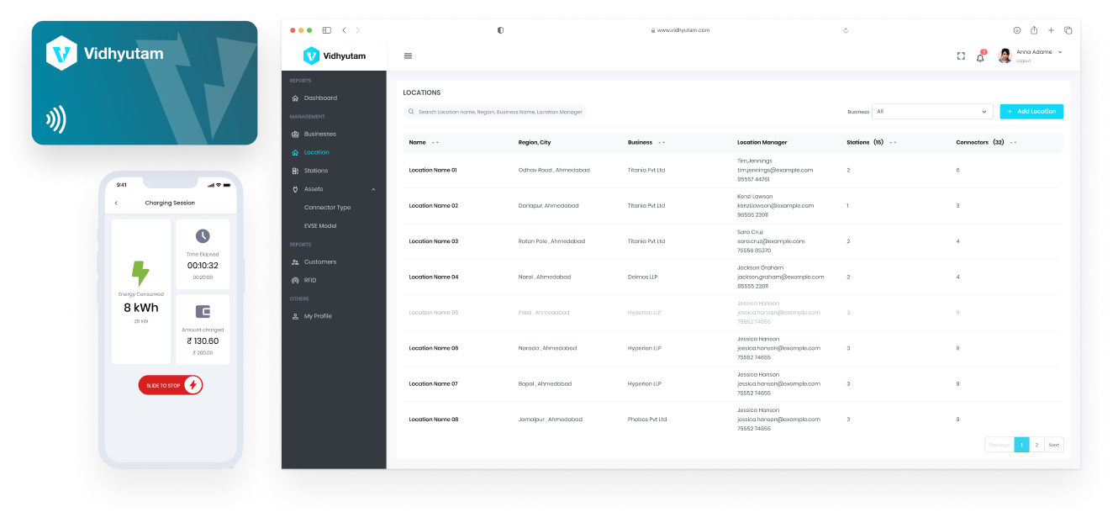Click the hamburger menu icon
This screenshot has width=1118, height=528.
(x=409, y=56)
